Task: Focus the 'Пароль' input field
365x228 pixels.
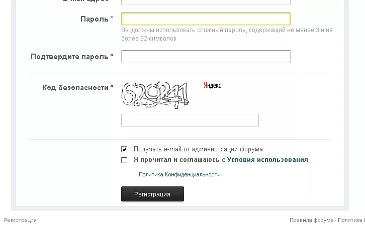Action: click(206, 19)
